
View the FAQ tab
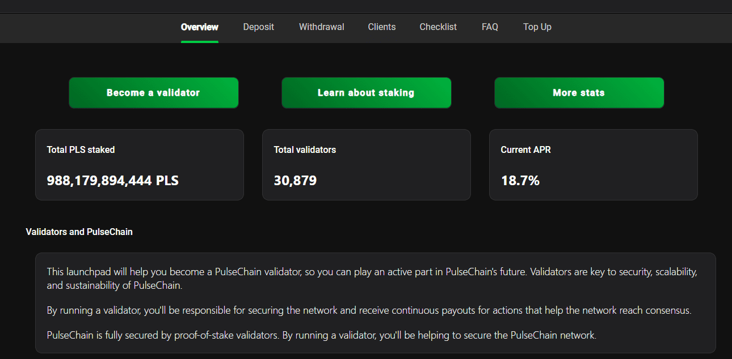pyautogui.click(x=490, y=27)
